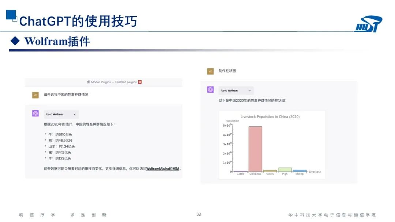Click the HUST logo in the header
This screenshot has height=222, width=395.
click(x=368, y=24)
